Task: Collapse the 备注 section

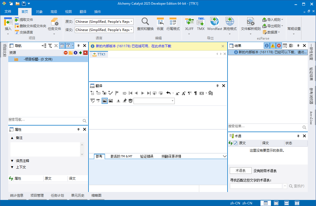Action: click(12, 138)
